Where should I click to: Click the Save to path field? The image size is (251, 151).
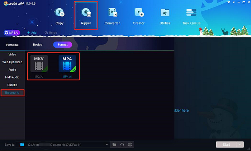[x=63, y=145]
